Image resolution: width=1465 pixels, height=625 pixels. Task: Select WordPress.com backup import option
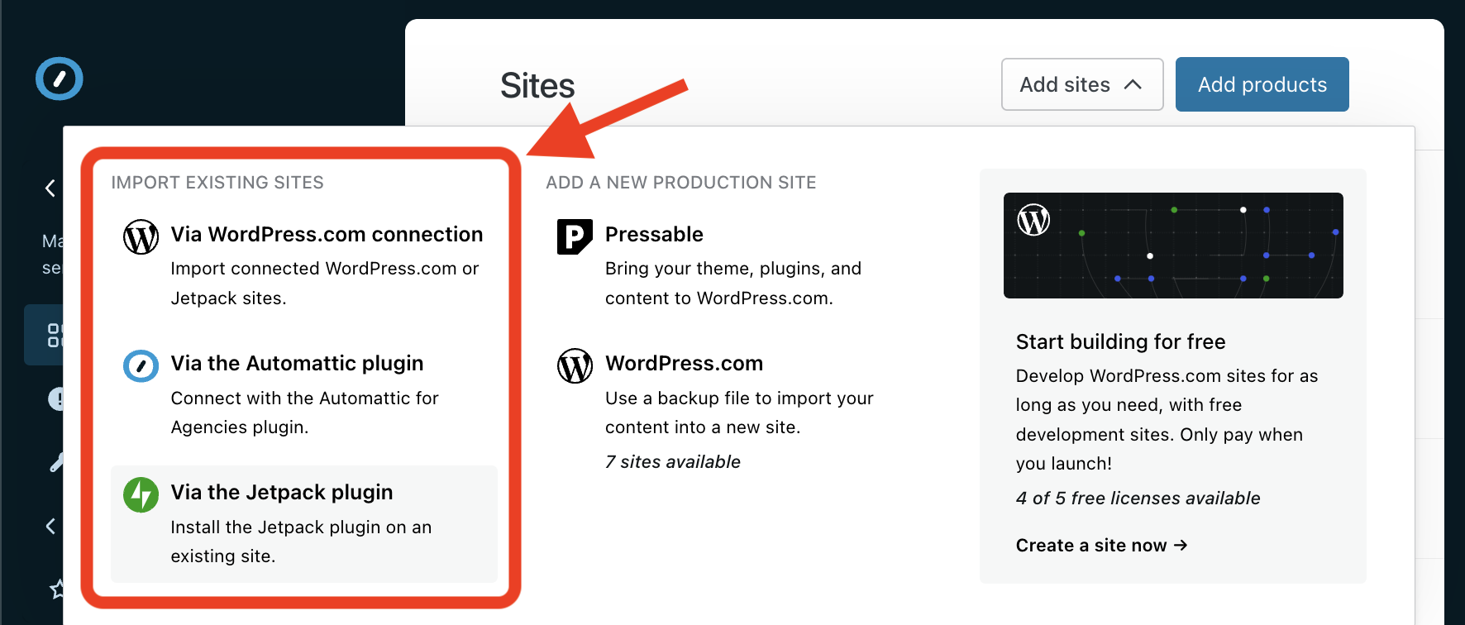[x=684, y=364]
